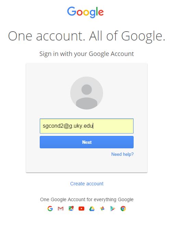This screenshot has width=174, height=230.
Task: Select the Google Maps icon
Action: point(71,208)
